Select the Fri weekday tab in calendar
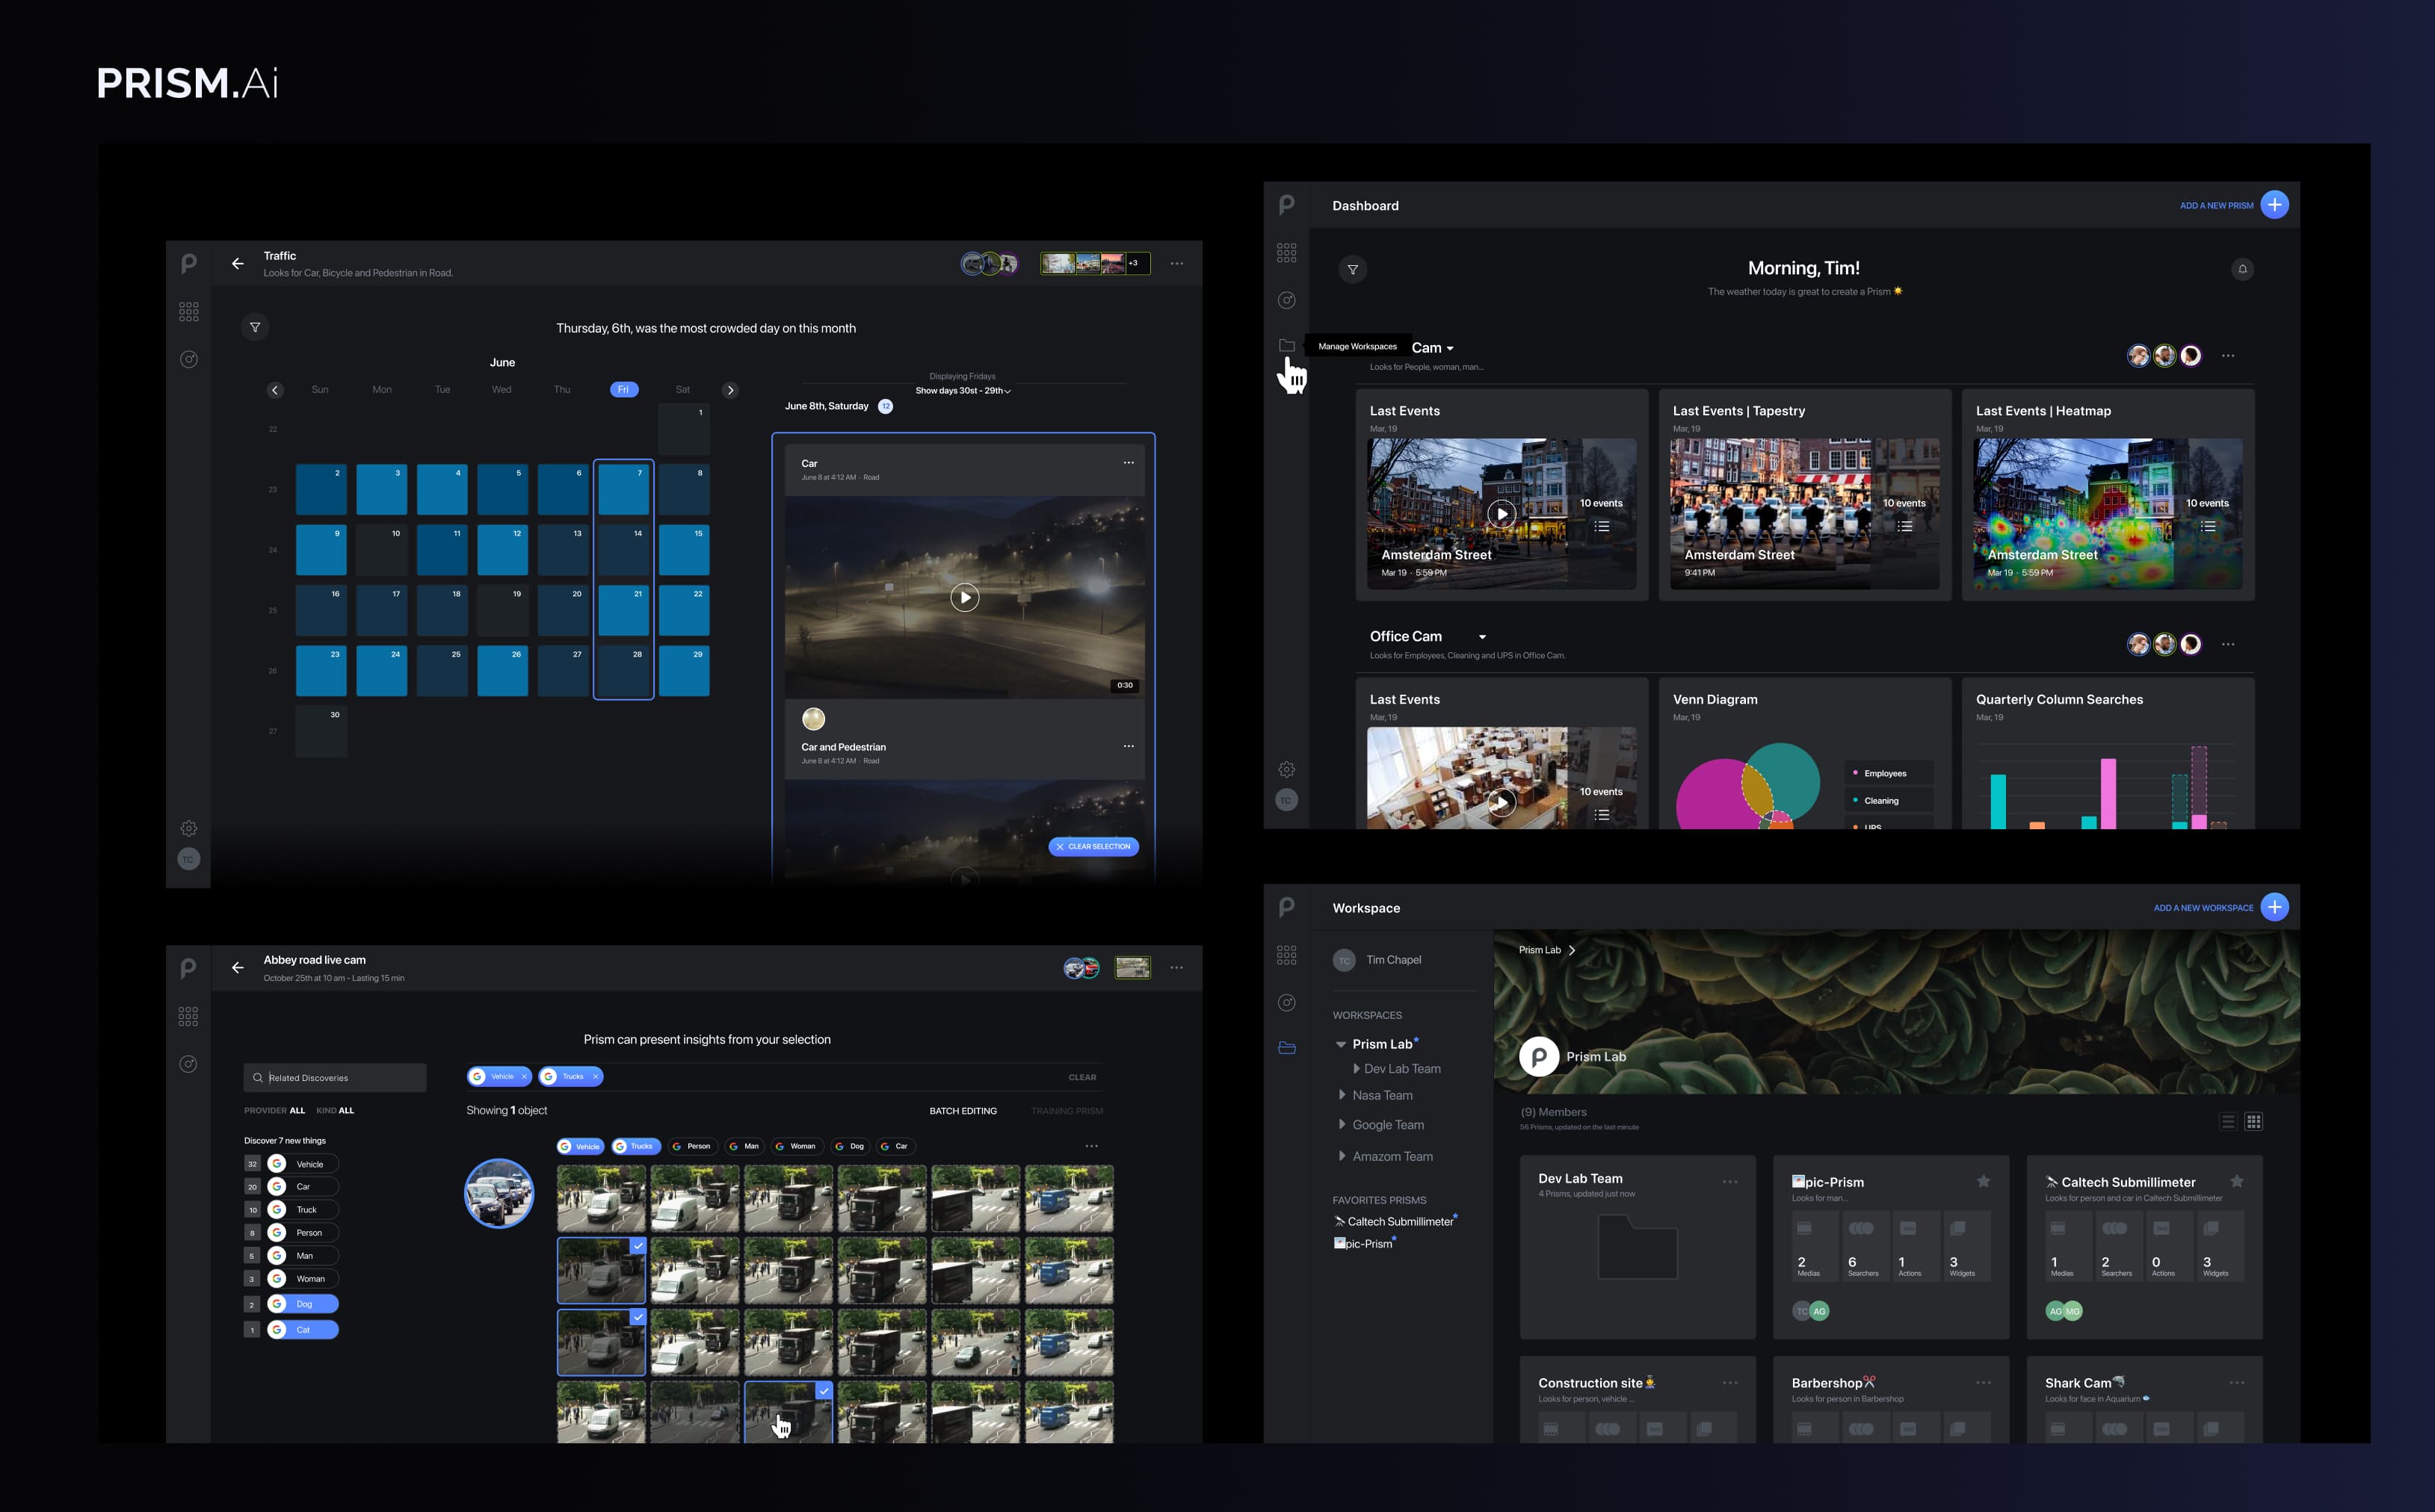2435x1512 pixels. pos(623,390)
